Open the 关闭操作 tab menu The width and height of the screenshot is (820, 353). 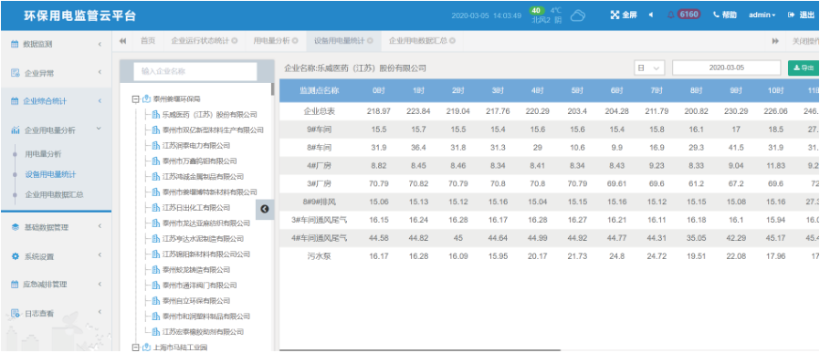pyautogui.click(x=805, y=41)
